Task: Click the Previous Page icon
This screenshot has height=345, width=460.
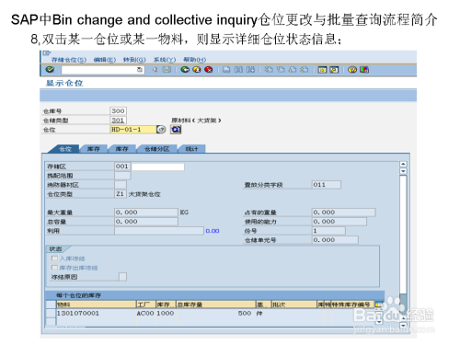Action: click(281, 70)
